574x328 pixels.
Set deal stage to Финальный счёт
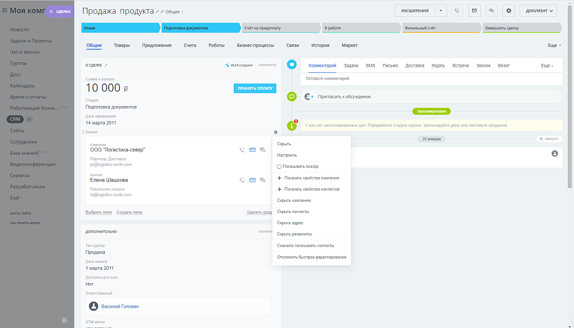pyautogui.click(x=440, y=27)
